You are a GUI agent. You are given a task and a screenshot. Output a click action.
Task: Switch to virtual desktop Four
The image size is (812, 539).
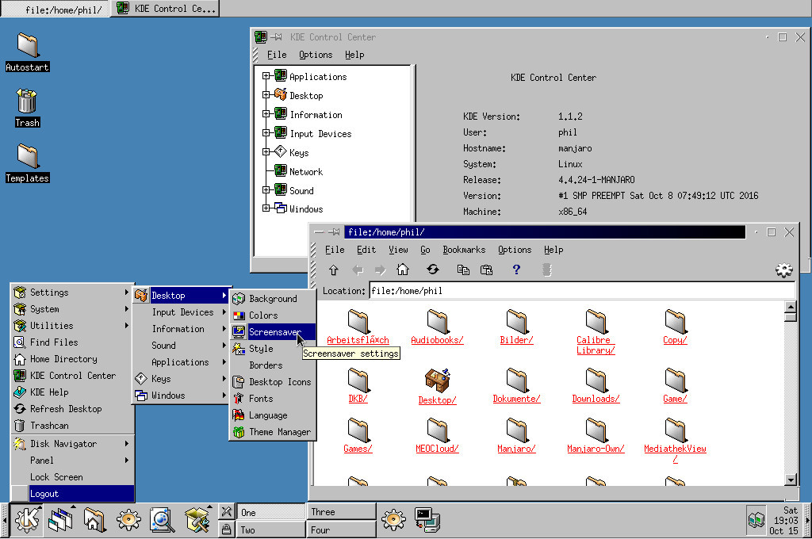pos(341,529)
